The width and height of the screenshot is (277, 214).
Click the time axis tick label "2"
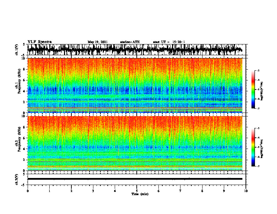(x=71, y=191)
